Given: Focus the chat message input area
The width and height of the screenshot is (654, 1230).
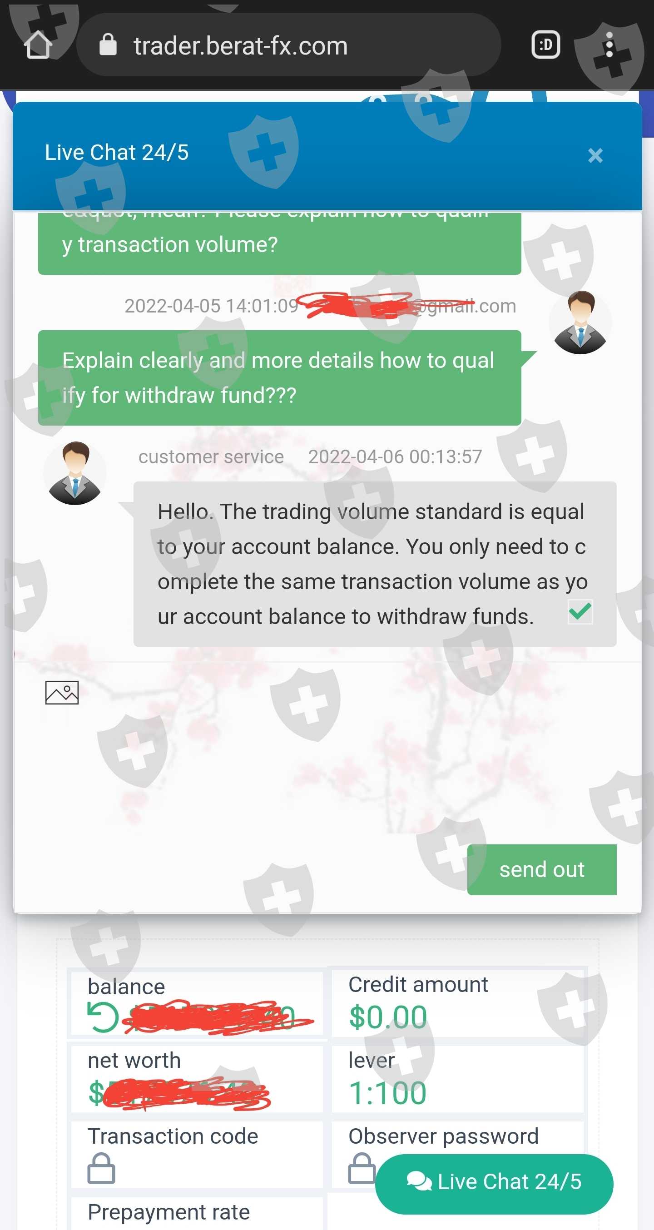Looking at the screenshot, I should click(x=327, y=769).
